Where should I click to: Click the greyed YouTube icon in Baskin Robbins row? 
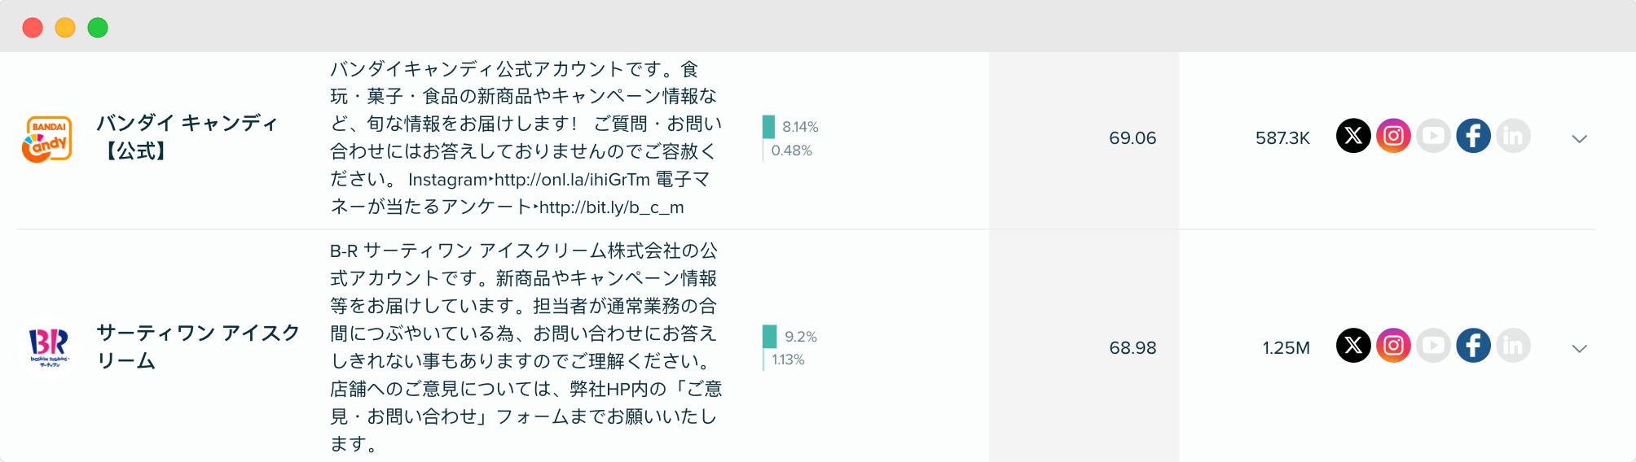coord(1433,346)
